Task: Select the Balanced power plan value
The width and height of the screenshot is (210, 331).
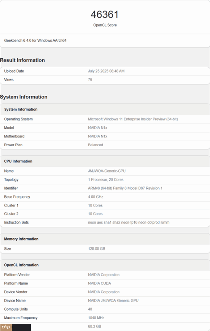Action: click(x=95, y=145)
